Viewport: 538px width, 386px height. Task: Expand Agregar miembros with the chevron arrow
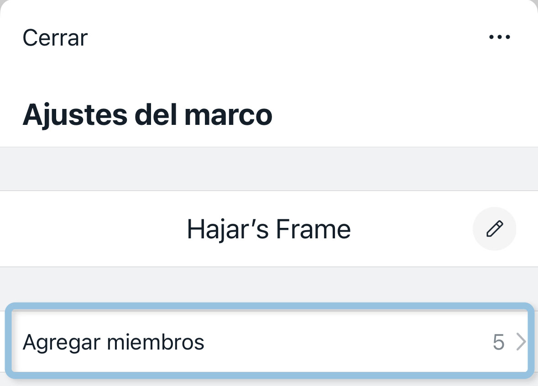[x=521, y=342]
